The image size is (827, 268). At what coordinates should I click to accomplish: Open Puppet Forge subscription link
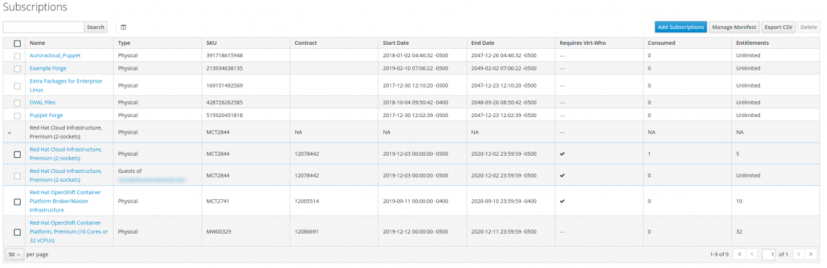pyautogui.click(x=46, y=115)
